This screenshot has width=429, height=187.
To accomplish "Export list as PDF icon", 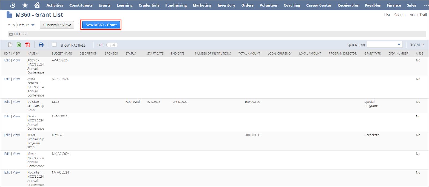I will coord(28,45).
